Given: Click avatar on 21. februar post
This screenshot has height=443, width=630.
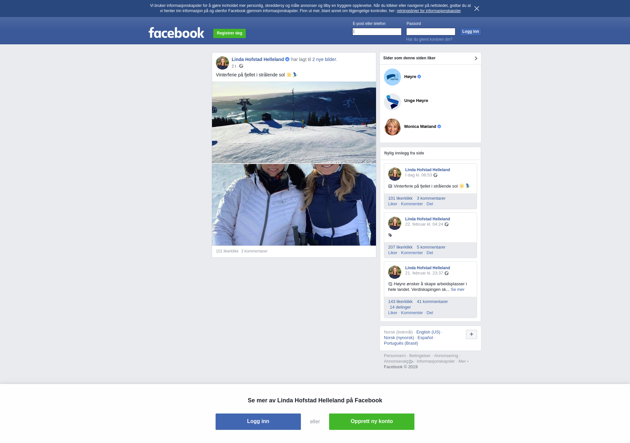Looking at the screenshot, I should [395, 272].
